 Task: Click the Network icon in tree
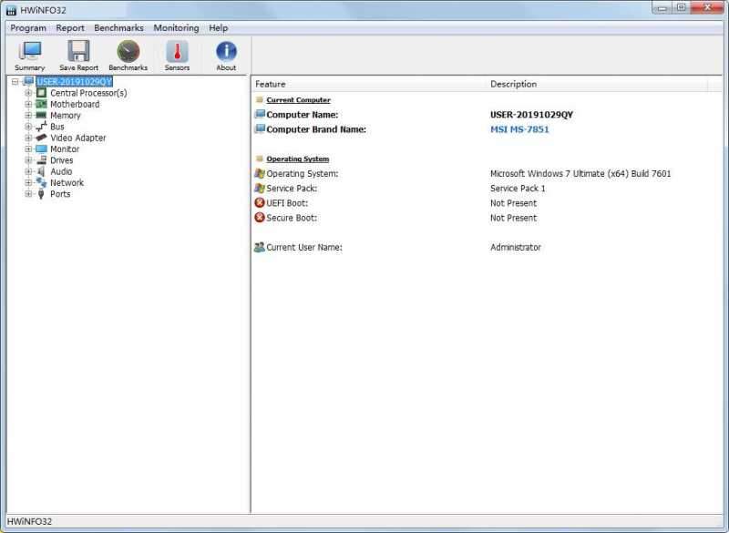tap(41, 182)
